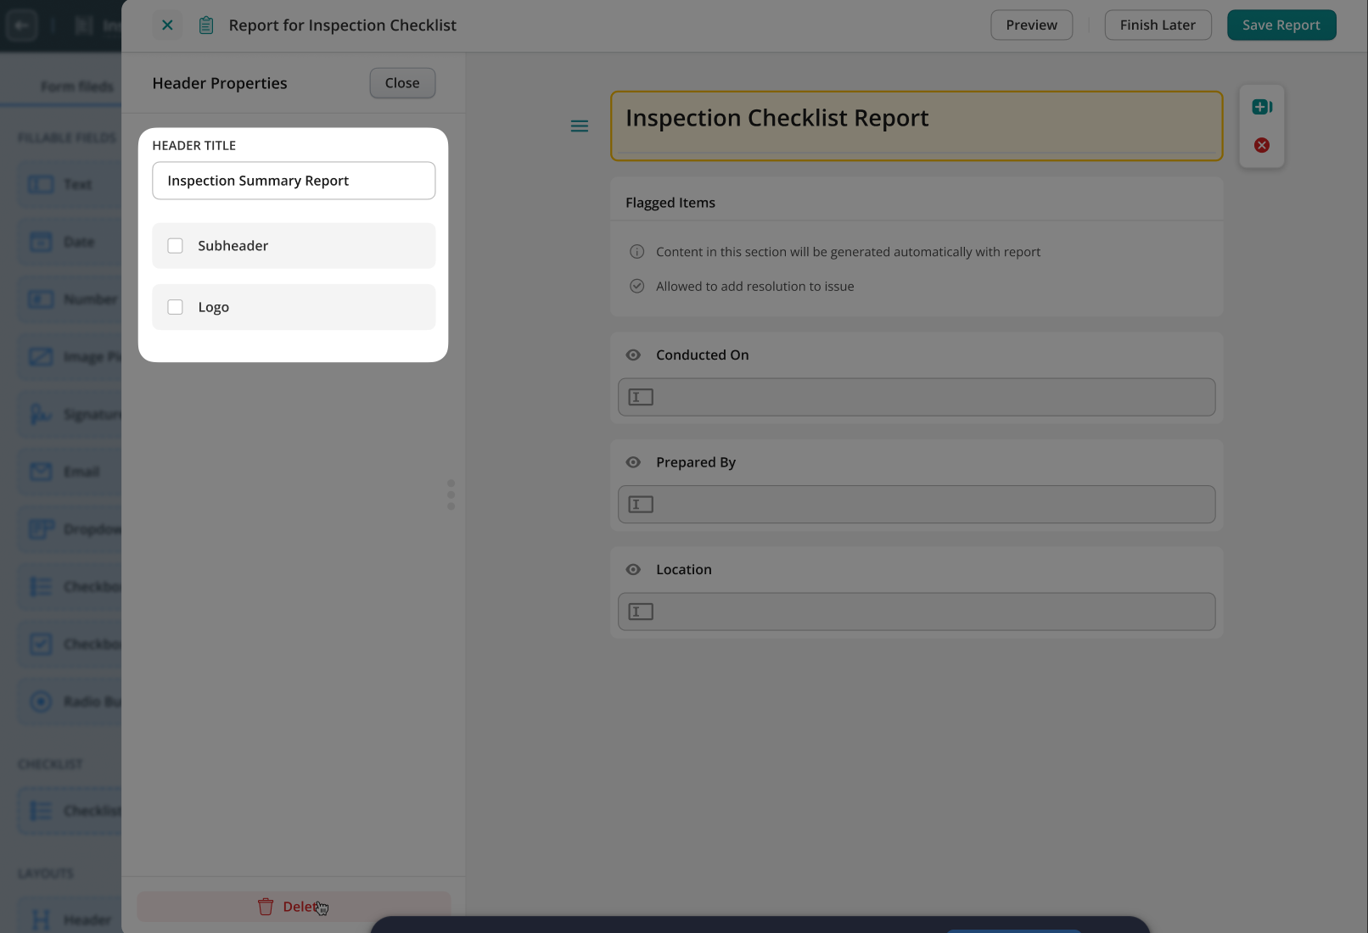This screenshot has height=933, width=1368.
Task: Click the clipboard report icon in header
Action: tap(206, 25)
